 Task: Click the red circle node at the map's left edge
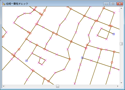click(x=3, y=37)
